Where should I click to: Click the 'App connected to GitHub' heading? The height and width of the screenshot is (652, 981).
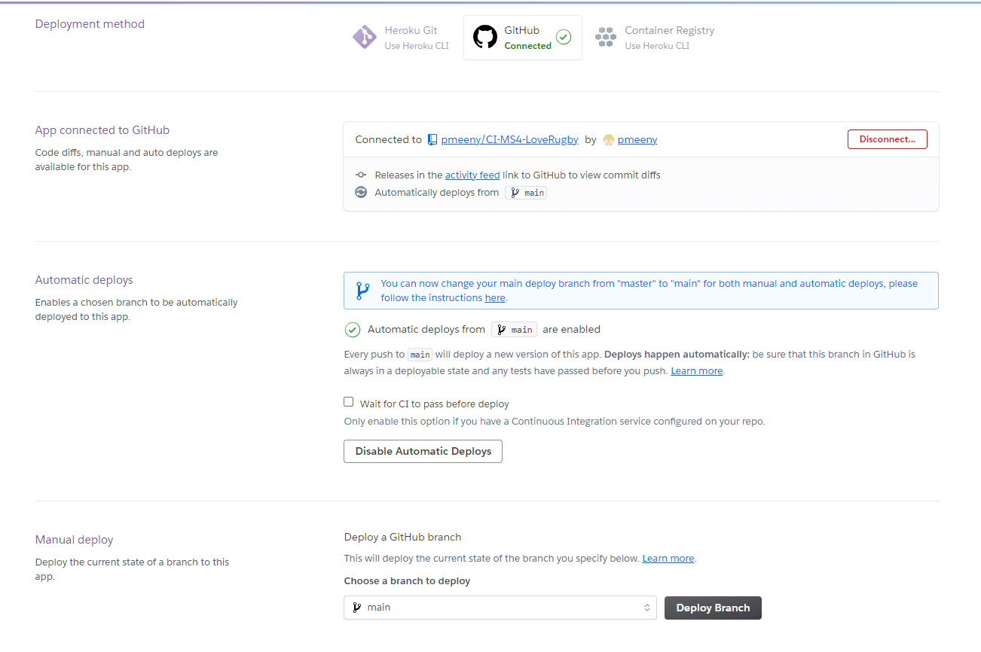(x=102, y=129)
